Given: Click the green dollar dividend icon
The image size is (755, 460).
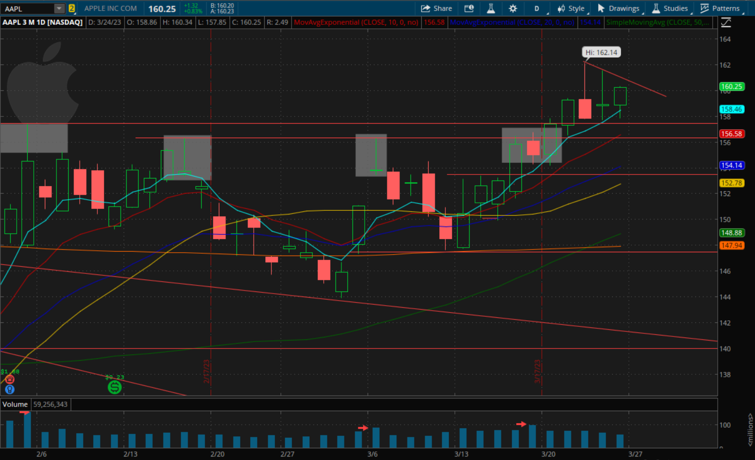Looking at the screenshot, I should (x=115, y=387).
